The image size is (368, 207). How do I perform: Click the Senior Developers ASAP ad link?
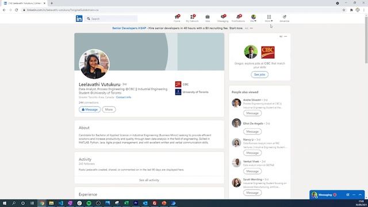click(x=129, y=28)
